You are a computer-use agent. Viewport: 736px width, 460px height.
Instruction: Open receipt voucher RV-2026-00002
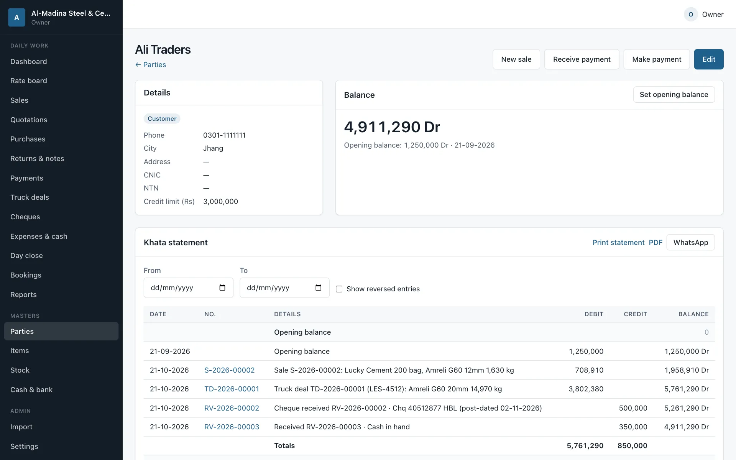coord(232,408)
